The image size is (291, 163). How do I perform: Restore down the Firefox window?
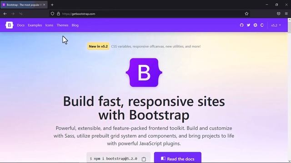276,5
